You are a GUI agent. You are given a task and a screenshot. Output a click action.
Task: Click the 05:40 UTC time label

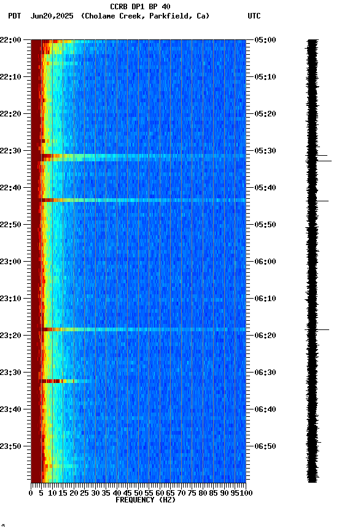[x=265, y=188]
